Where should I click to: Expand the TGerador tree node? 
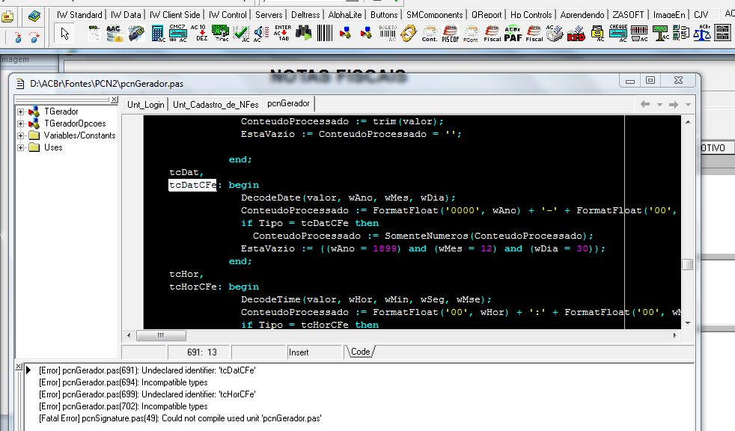click(21, 111)
